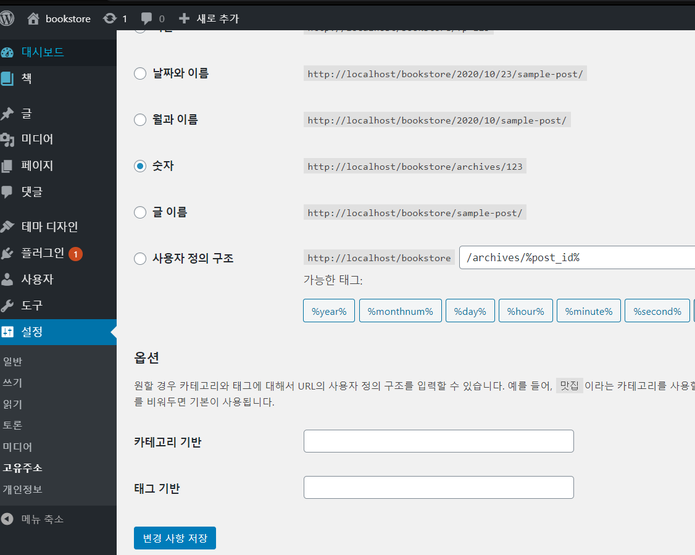Click the 2020/10/sample-post example URL
Viewport: 695px width, 555px height.
pyautogui.click(x=437, y=120)
